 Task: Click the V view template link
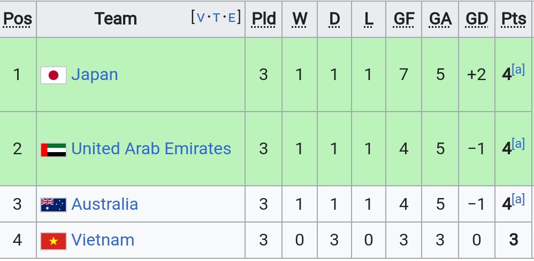click(x=201, y=17)
